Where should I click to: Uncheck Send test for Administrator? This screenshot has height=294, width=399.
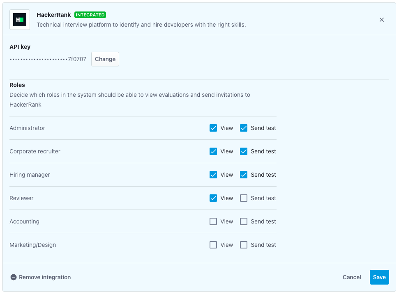tap(244, 128)
